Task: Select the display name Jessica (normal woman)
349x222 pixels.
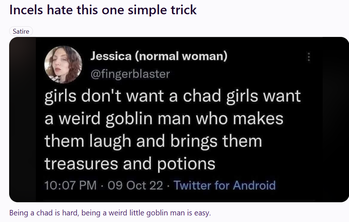Action: (160, 56)
